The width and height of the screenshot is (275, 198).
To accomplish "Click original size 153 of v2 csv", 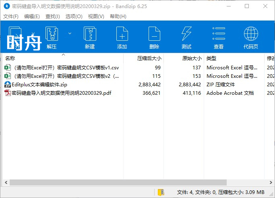I will (196, 76).
